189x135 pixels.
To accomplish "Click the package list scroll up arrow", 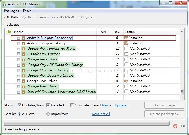I will [x=182, y=31].
